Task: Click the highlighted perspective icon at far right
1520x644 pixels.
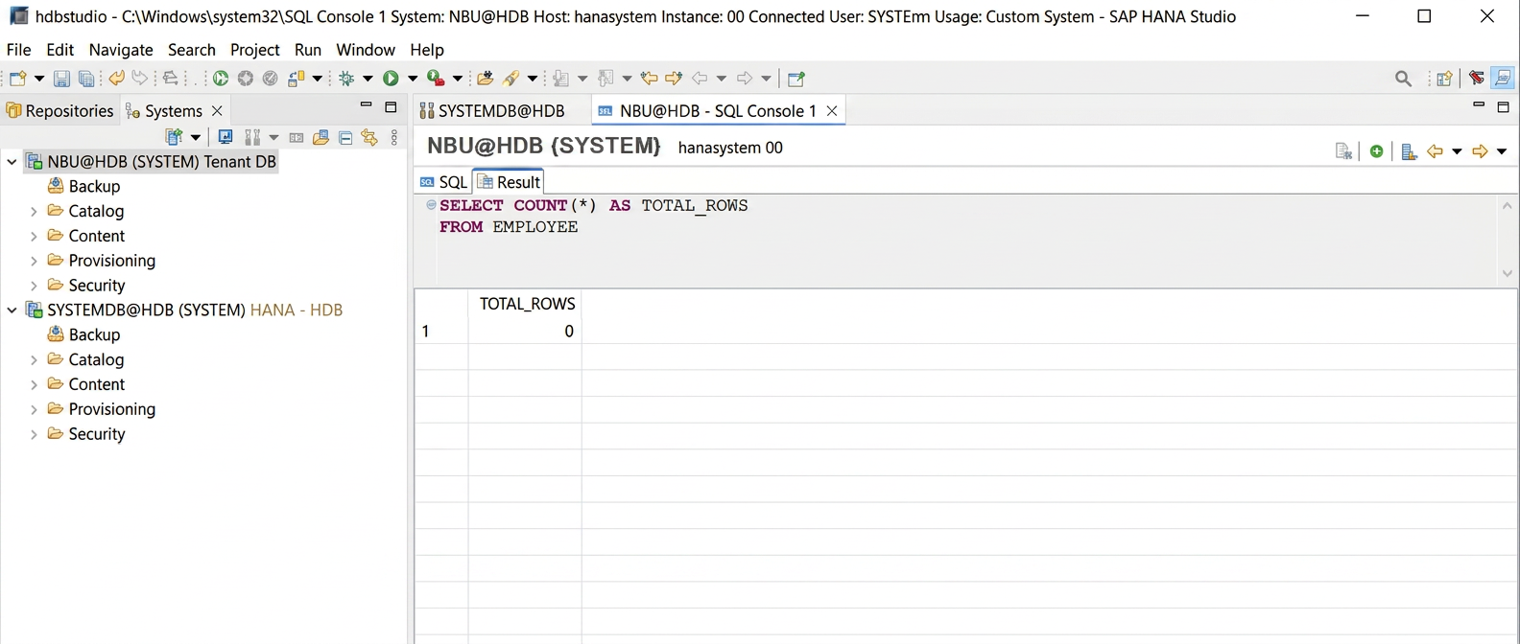Action: pyautogui.click(x=1503, y=79)
